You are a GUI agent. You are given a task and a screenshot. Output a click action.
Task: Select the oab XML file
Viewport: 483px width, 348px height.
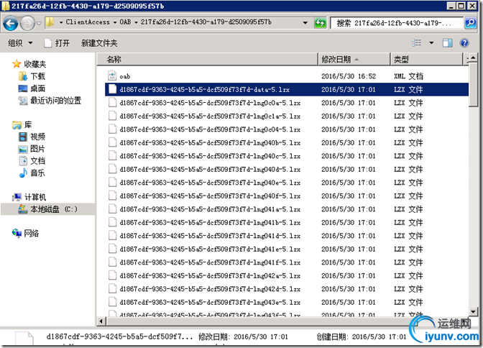pos(125,76)
